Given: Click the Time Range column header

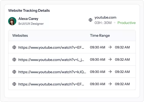Looking at the screenshot, I should point(100,35).
